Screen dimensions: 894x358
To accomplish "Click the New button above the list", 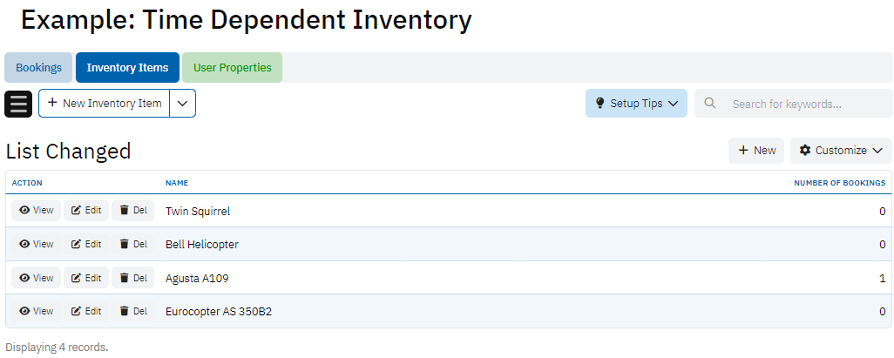I will pos(756,151).
